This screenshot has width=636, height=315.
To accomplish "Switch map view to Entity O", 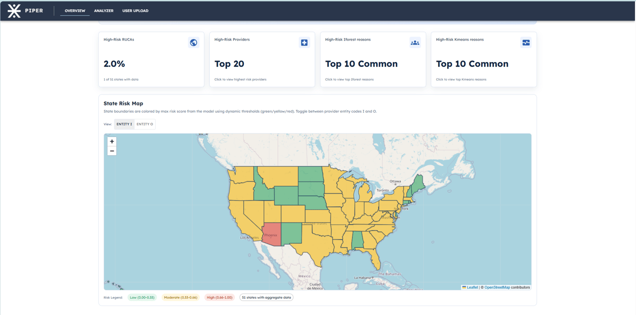I will [145, 124].
